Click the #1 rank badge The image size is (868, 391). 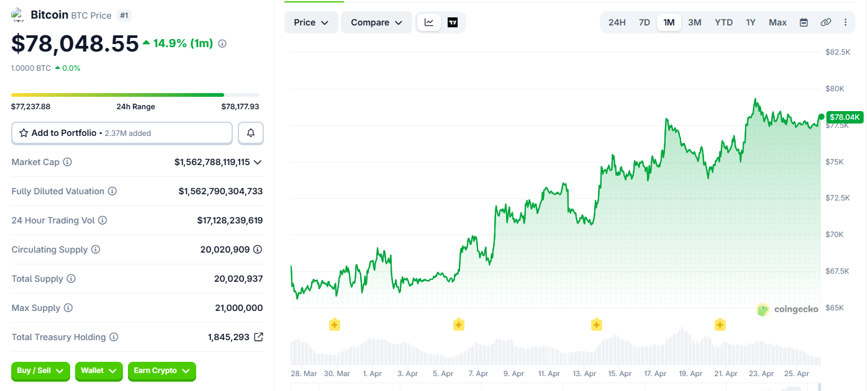124,16
